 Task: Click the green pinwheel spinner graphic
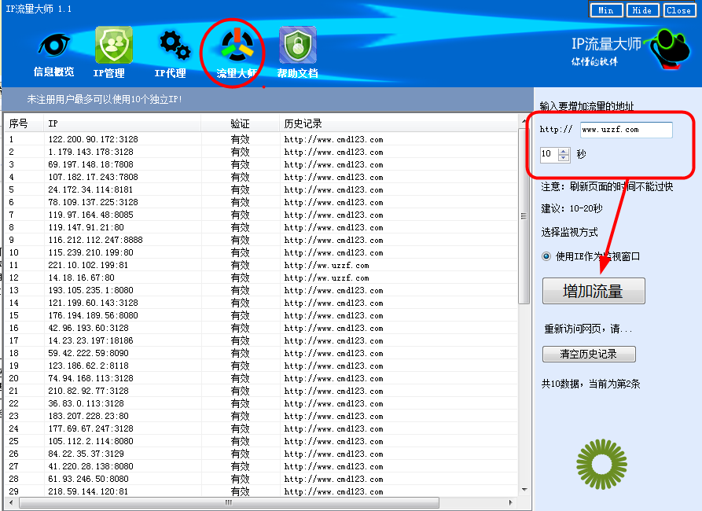[x=601, y=464]
